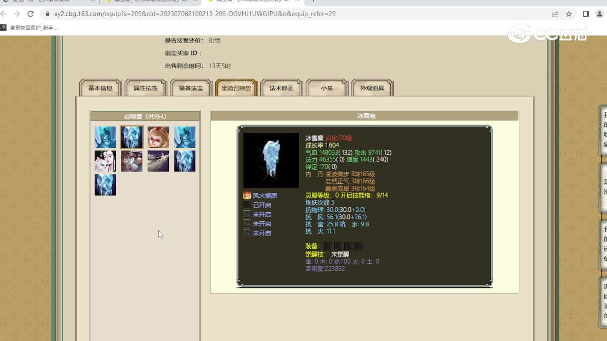
Task: Switch to the 外观道具 tab
Action: (372, 88)
